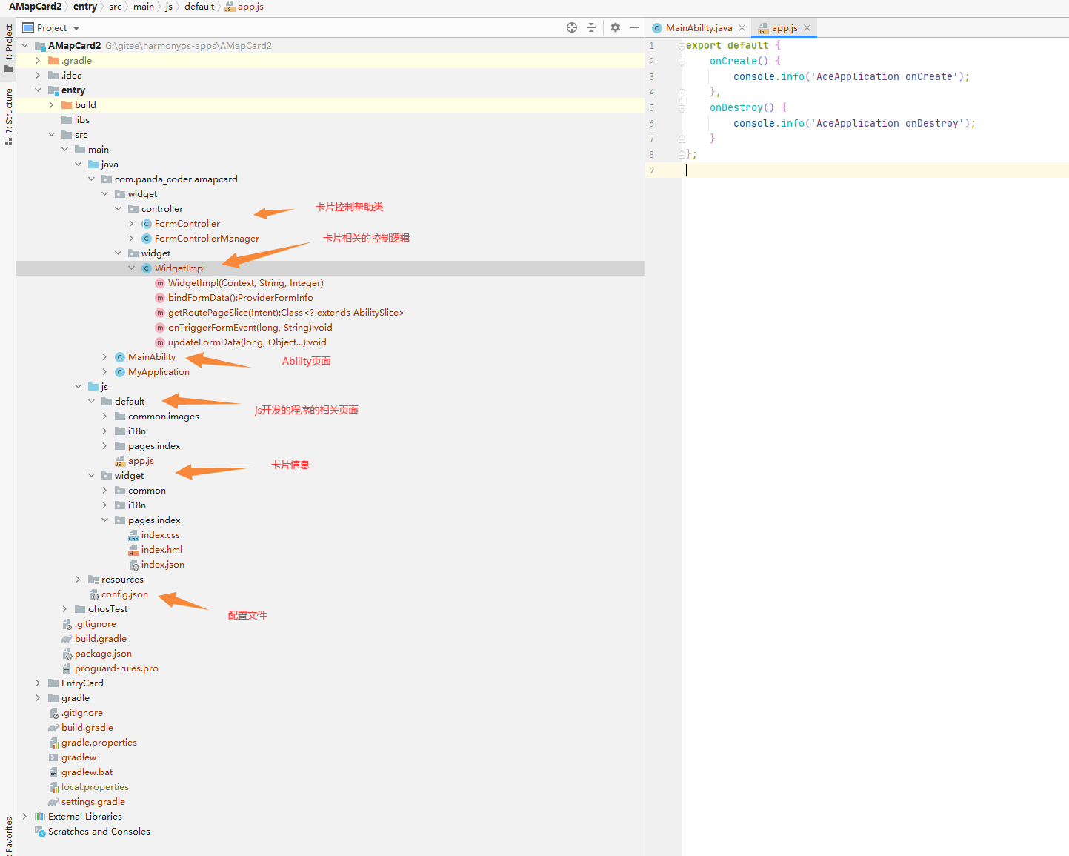This screenshot has width=1069, height=856.
Task: Click the package.json file icon
Action: [67, 654]
